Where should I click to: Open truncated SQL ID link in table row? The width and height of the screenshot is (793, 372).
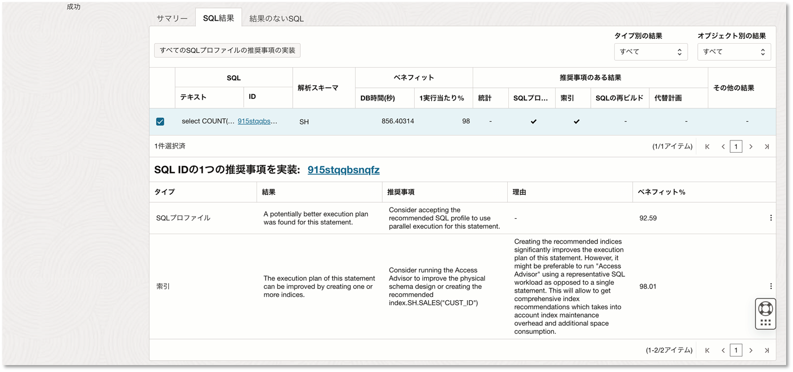point(257,121)
